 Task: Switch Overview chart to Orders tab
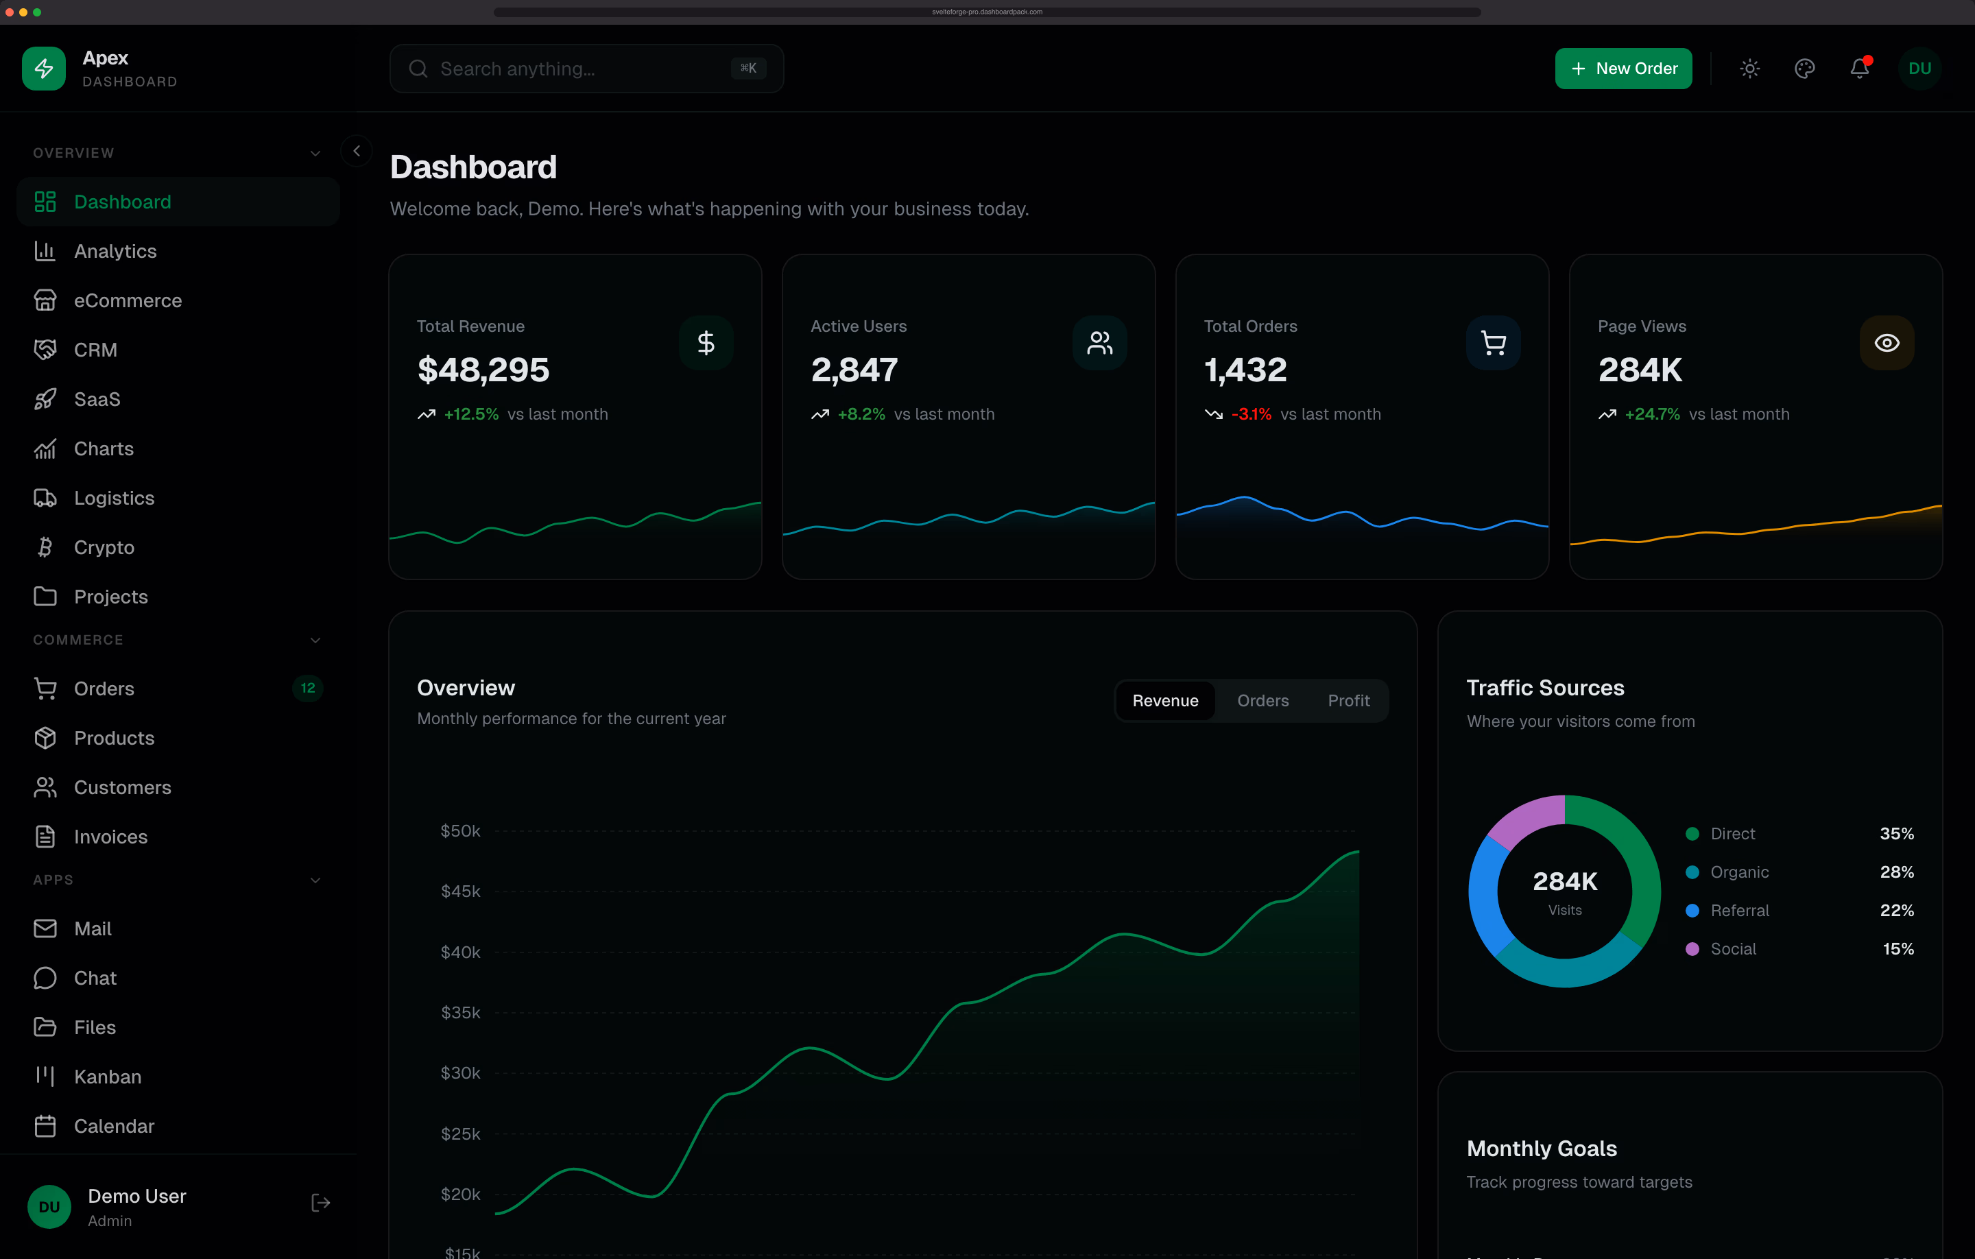(x=1262, y=700)
